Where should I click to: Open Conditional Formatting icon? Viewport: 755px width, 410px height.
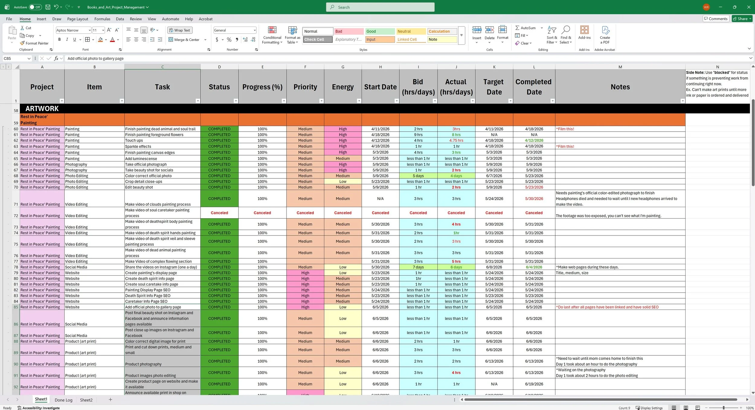[x=272, y=30]
